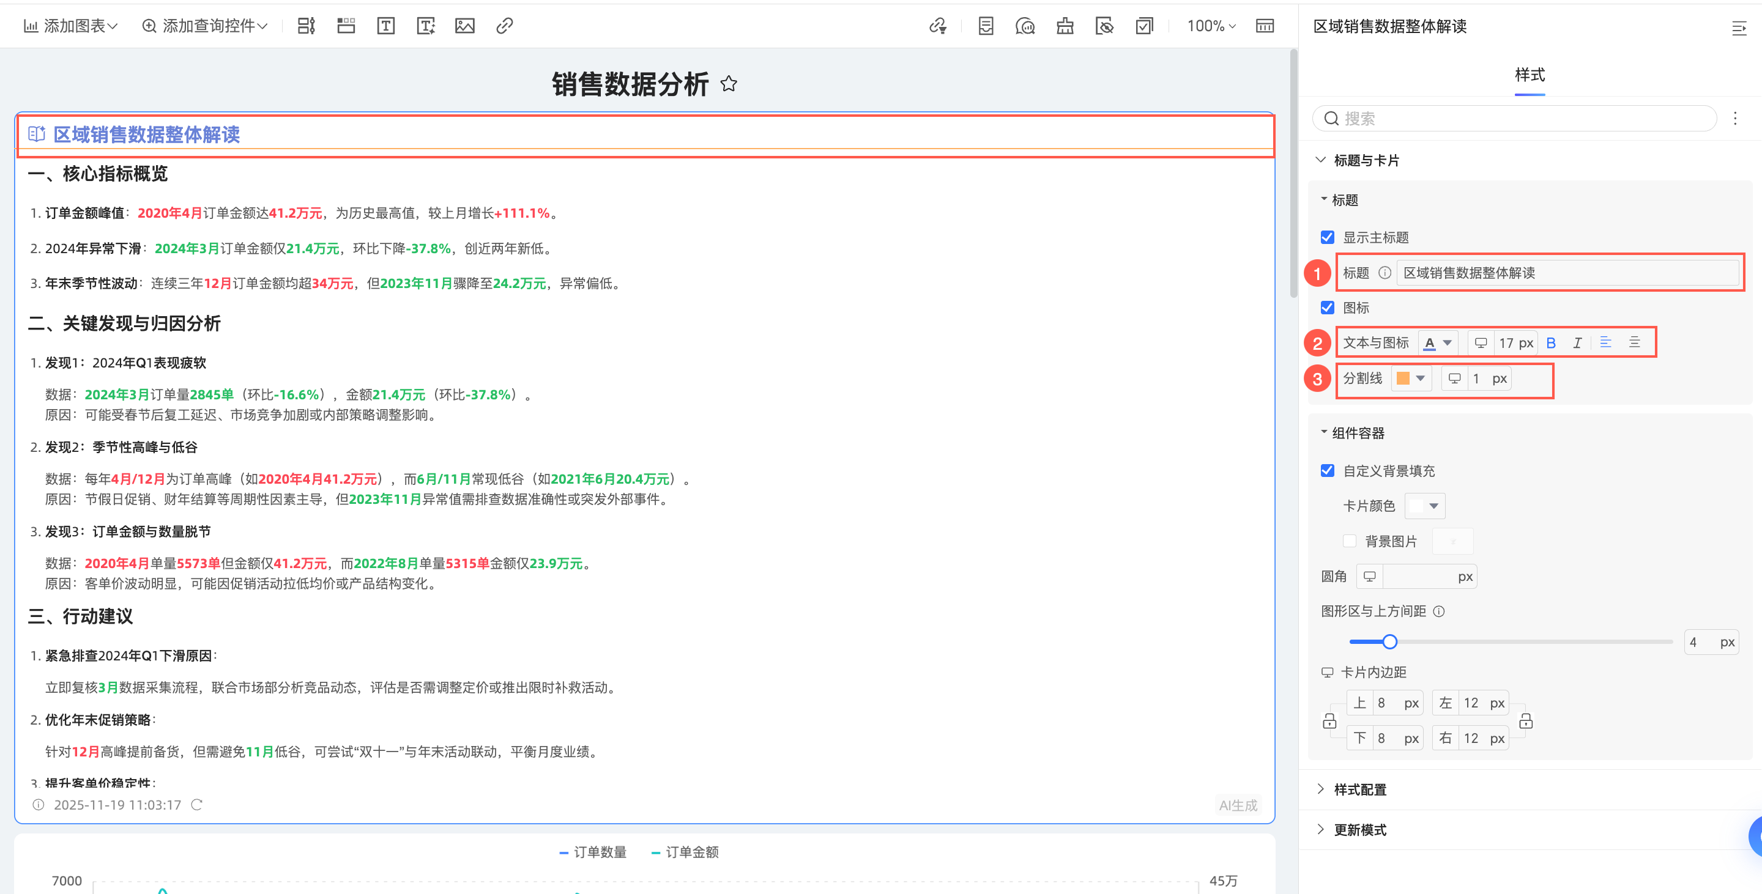Select the 样式 tab
The height and width of the screenshot is (894, 1762).
1530,75
